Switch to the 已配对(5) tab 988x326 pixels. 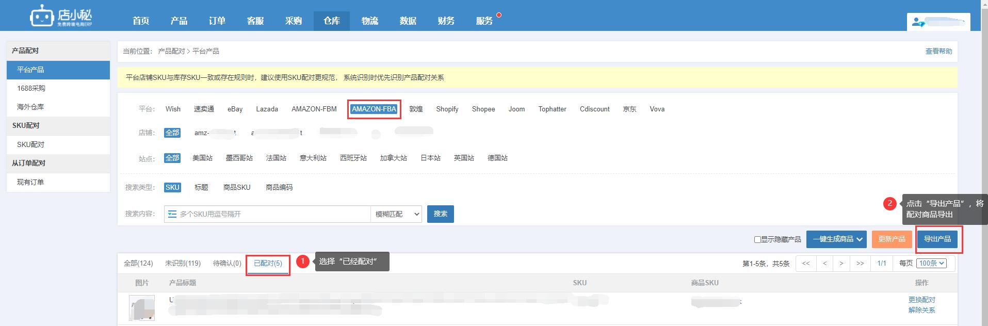point(268,264)
